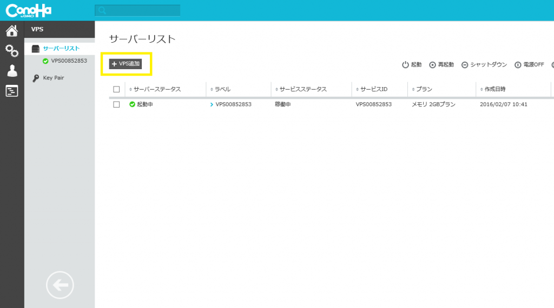Tick the checkbox for the VPS00852853 row
This screenshot has height=308, width=554.
point(116,104)
